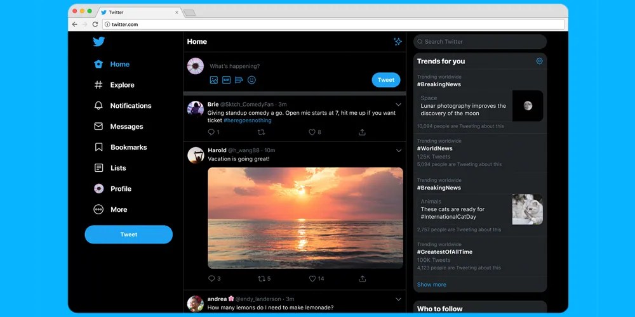
Task: Open Brie's tweet options chevron
Action: pyautogui.click(x=399, y=105)
